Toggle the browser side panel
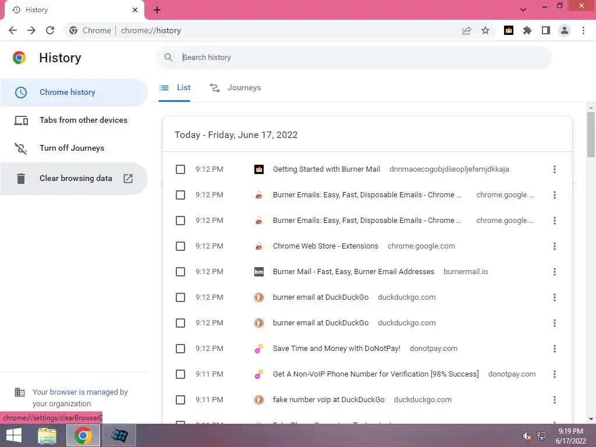The height and width of the screenshot is (447, 596). coord(546,30)
